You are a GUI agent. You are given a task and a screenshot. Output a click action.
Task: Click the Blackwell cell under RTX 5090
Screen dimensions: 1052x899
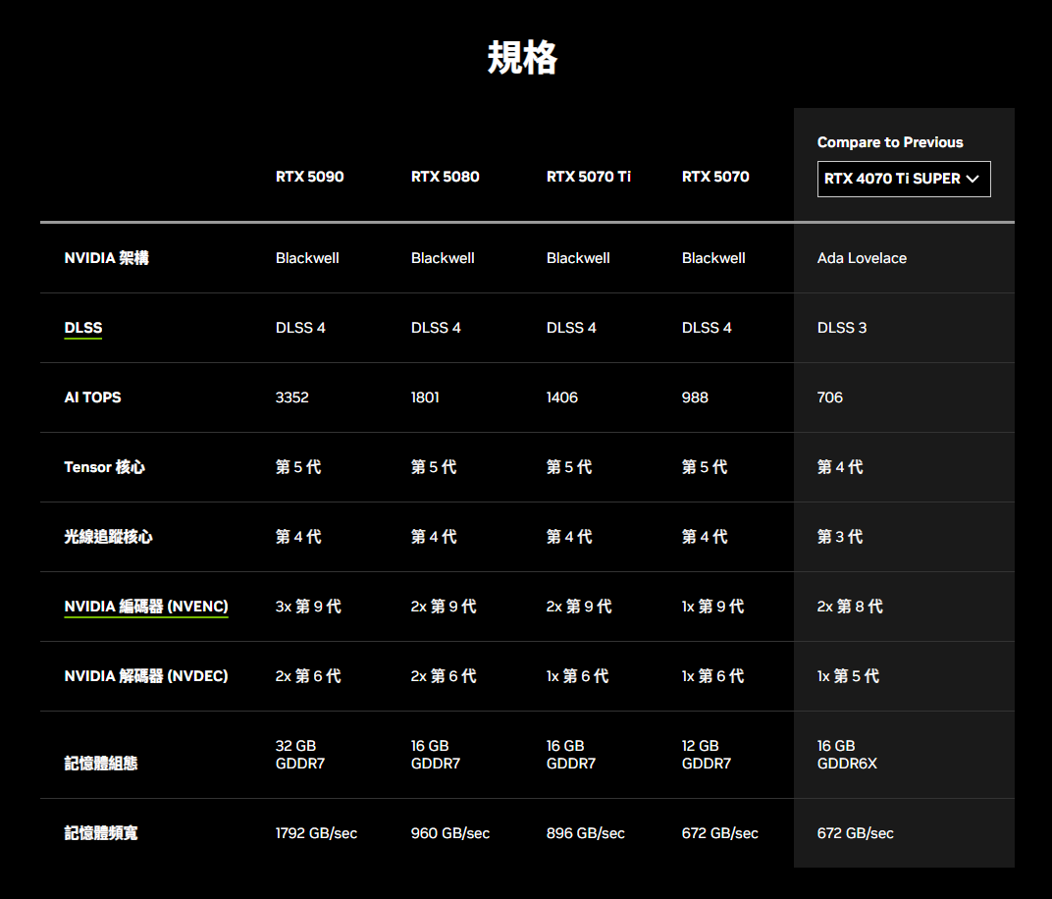click(306, 257)
